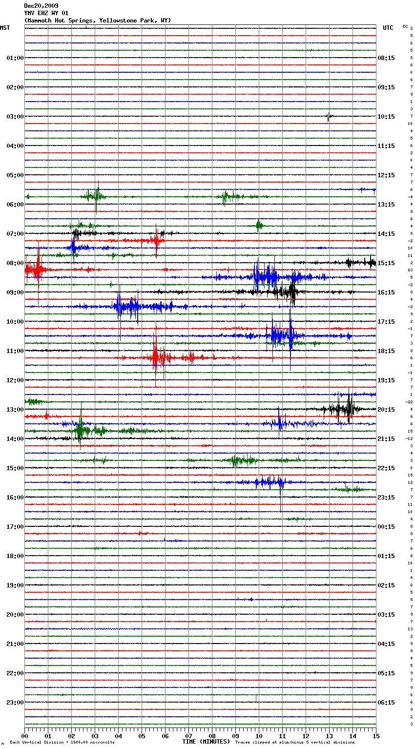Click the "21:15" UTC time label
The width and height of the screenshot is (415, 749).
(386, 439)
